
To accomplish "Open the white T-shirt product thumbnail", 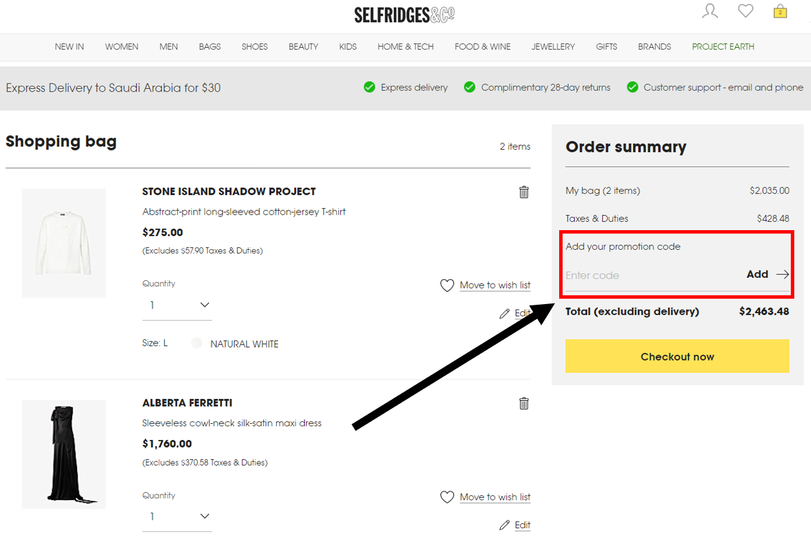I will (64, 243).
